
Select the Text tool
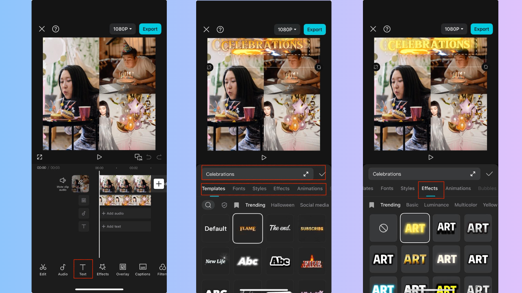tap(83, 269)
